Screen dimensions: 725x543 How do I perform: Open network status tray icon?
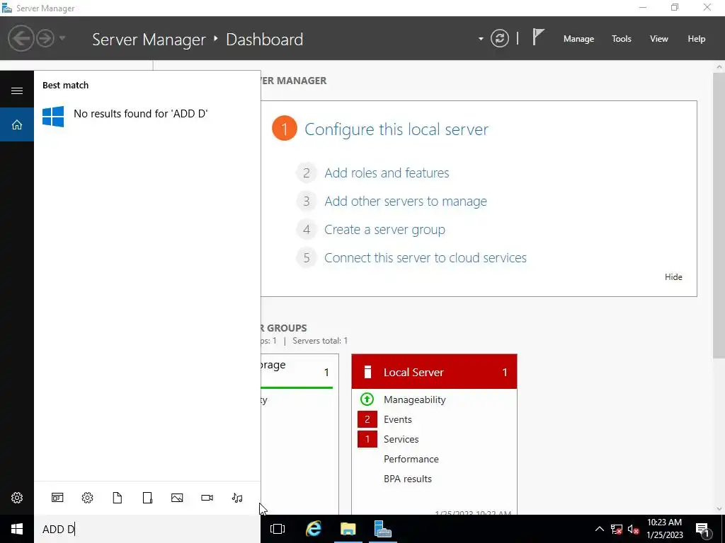617,529
